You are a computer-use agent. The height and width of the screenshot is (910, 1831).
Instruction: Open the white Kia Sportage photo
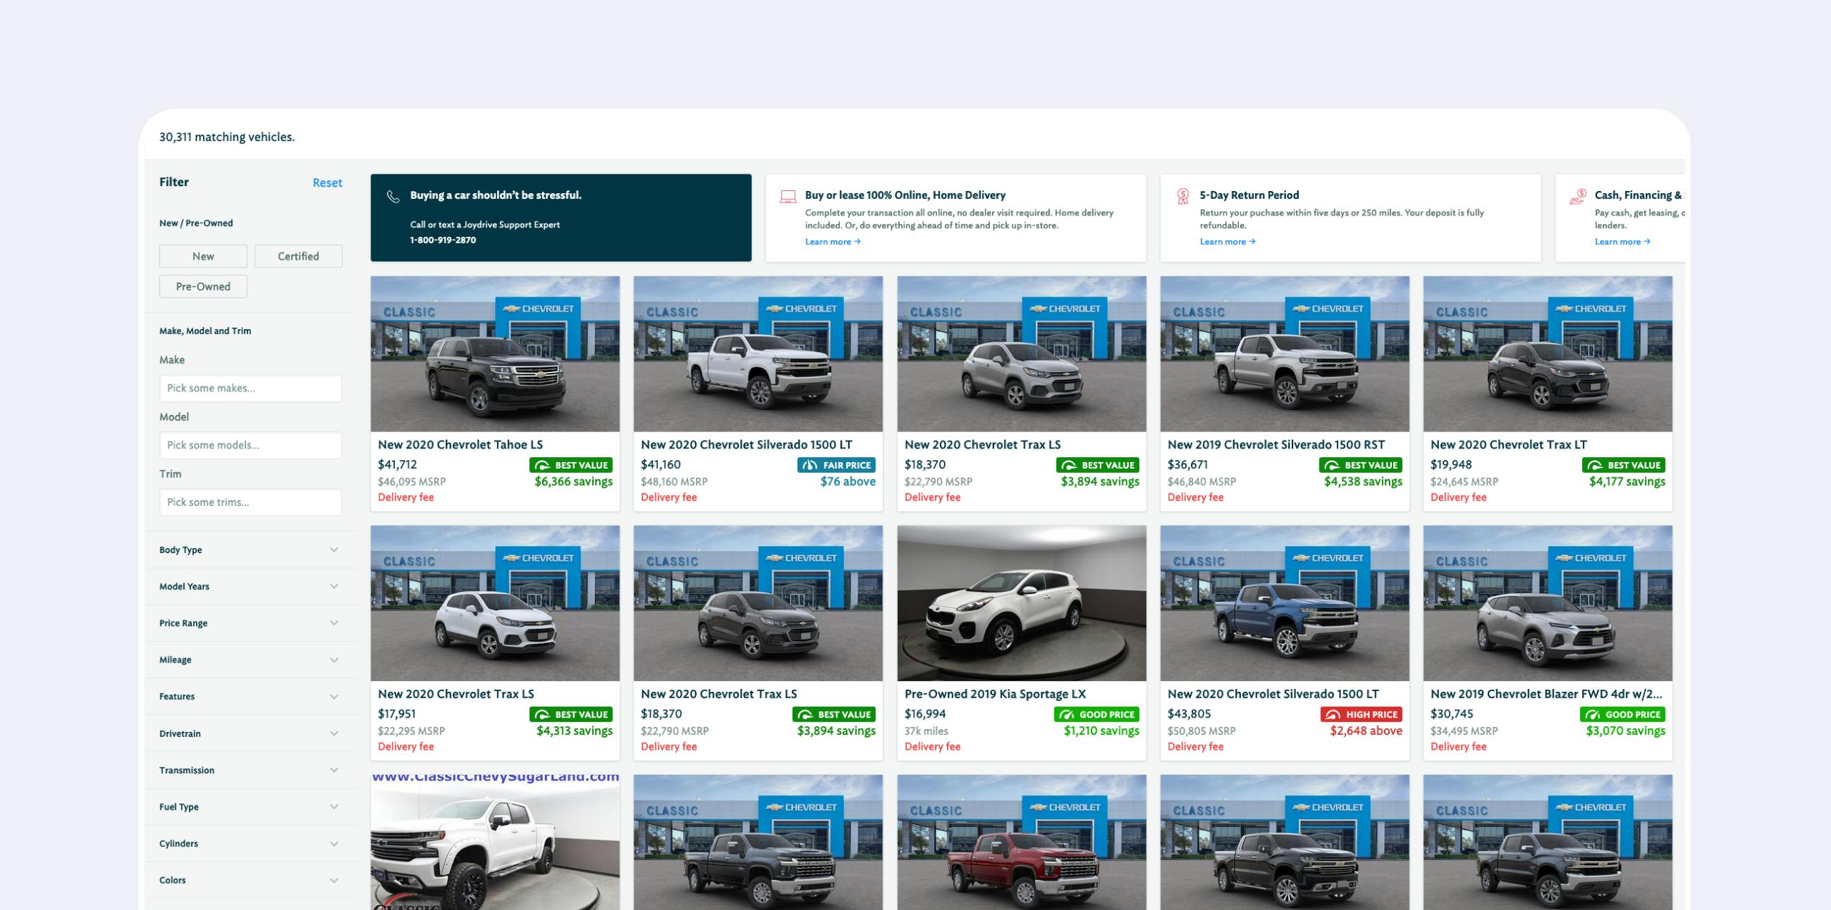[x=1021, y=603]
